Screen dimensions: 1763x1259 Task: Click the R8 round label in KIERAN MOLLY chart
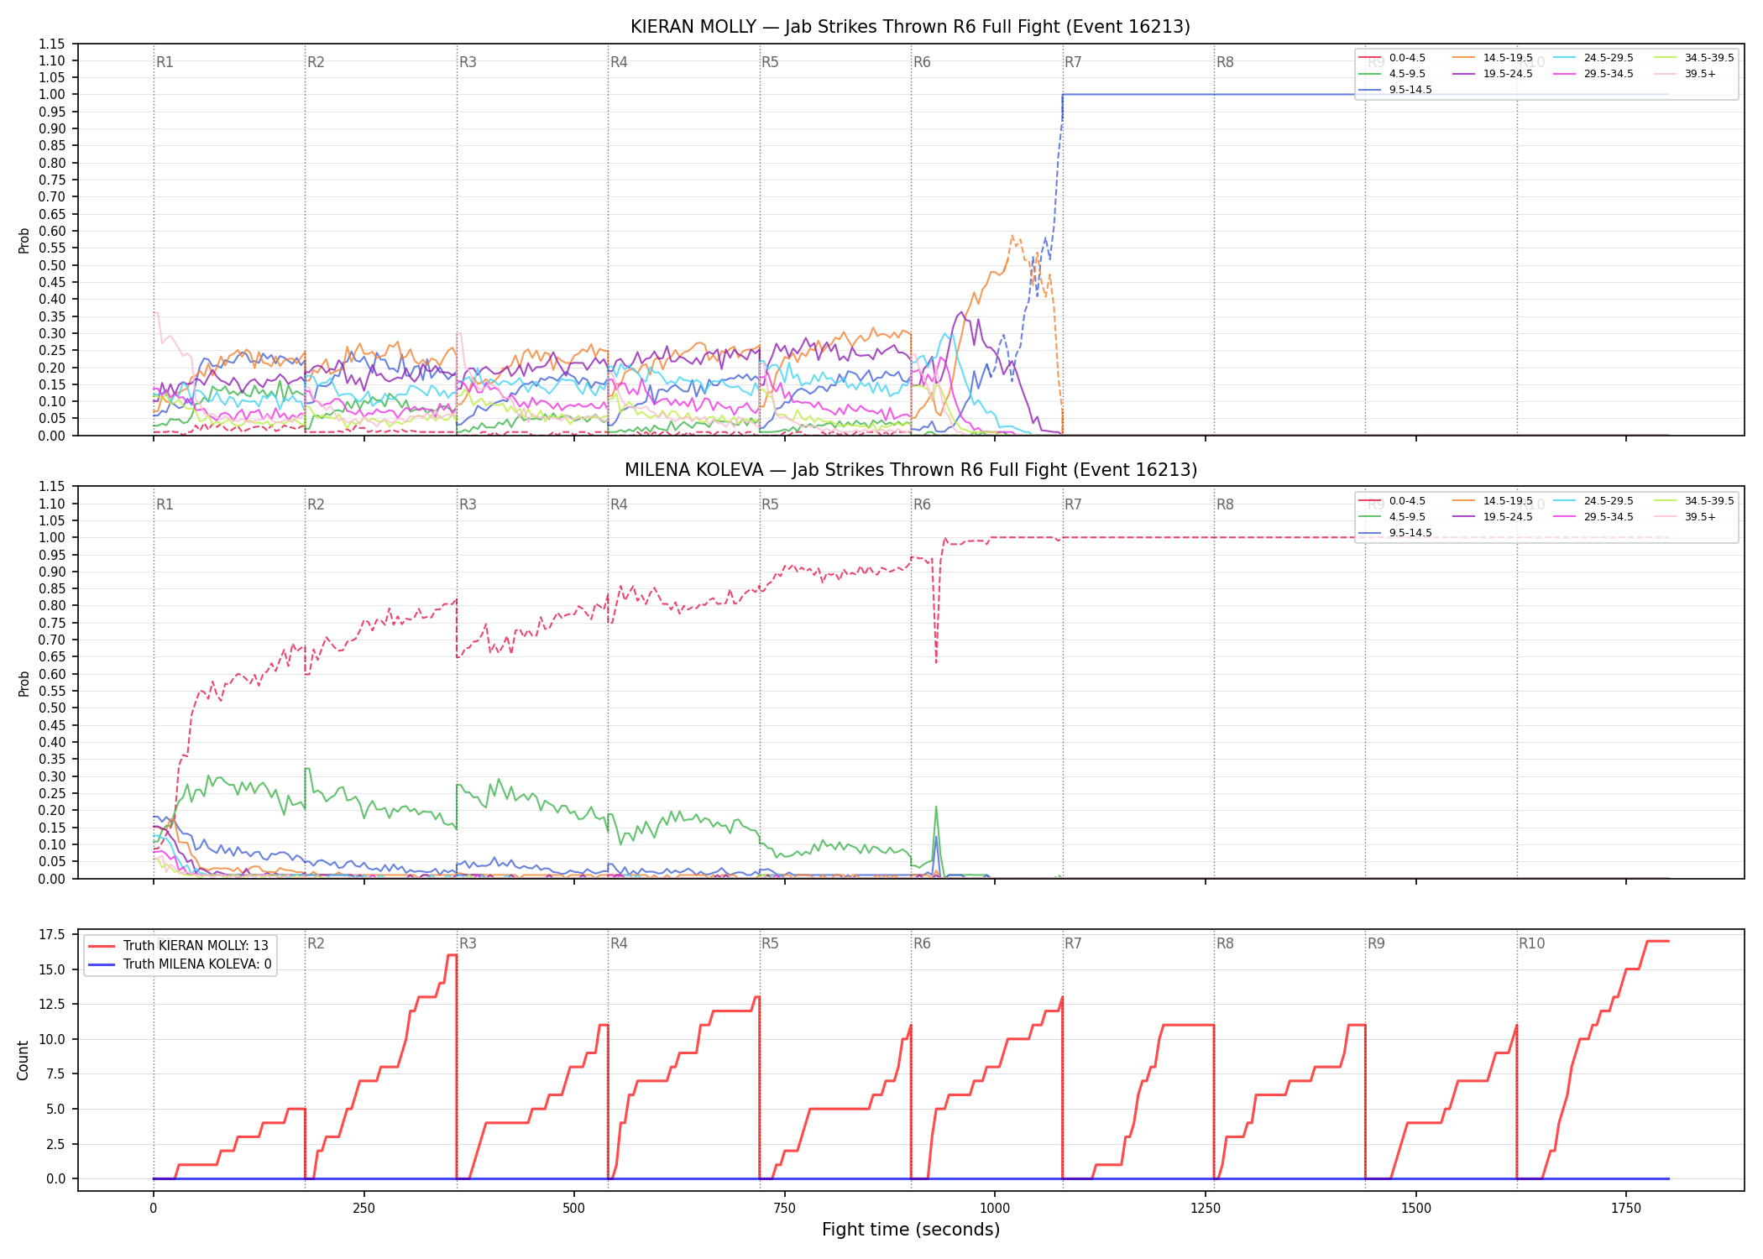tap(1225, 62)
